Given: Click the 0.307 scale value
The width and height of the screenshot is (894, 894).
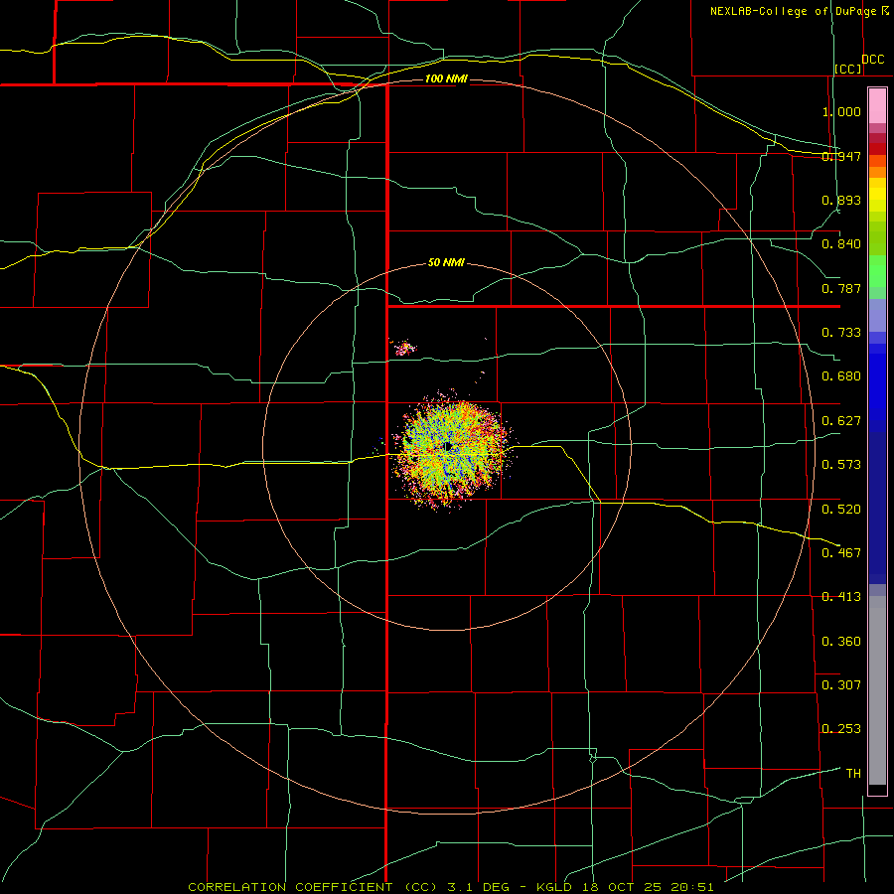Looking at the screenshot, I should pos(841,684).
